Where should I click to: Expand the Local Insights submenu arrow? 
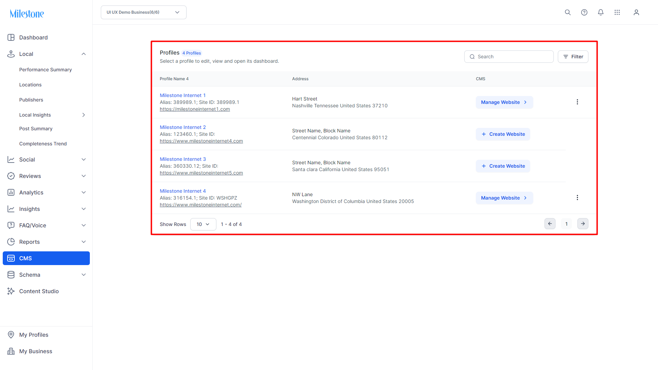click(84, 115)
